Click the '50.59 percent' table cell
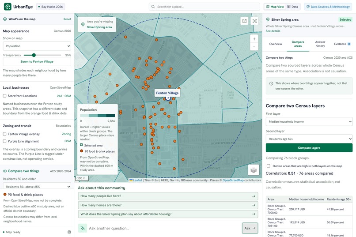 pyautogui.click(x=335, y=222)
